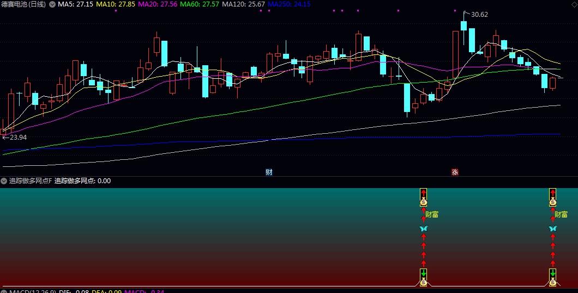Viewport: 578px width, 293px height.
Task: Select the candlestick marked with 30.62 high
Action: [x=463, y=26]
